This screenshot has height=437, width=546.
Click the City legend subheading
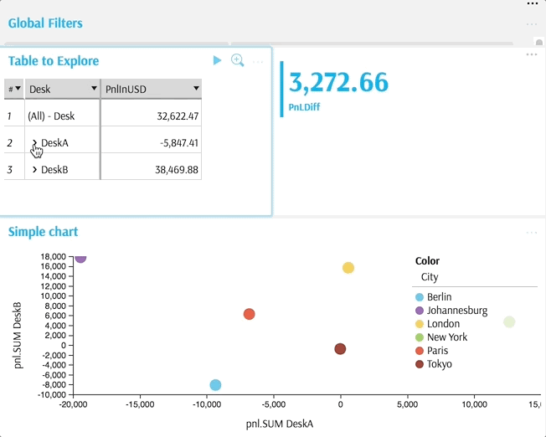tap(430, 277)
